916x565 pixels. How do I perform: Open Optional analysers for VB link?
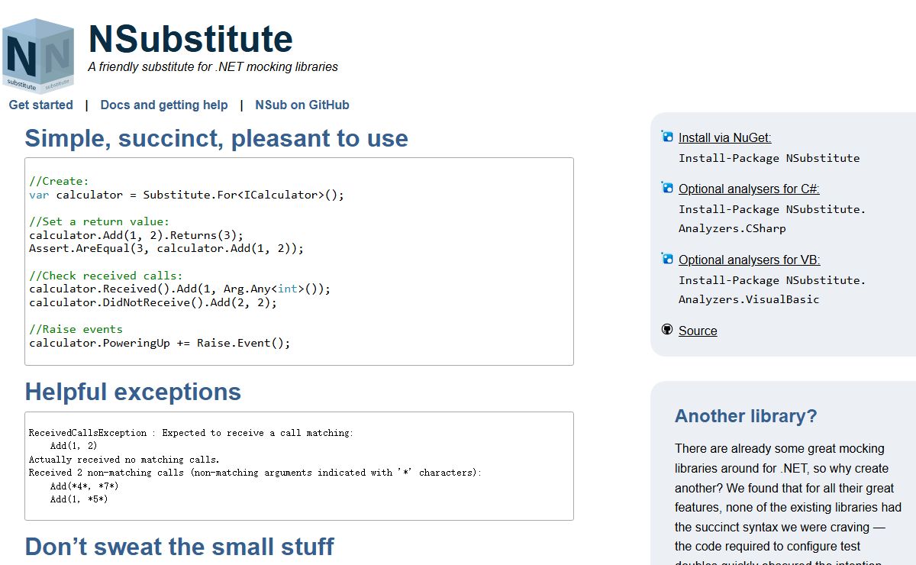(x=750, y=260)
